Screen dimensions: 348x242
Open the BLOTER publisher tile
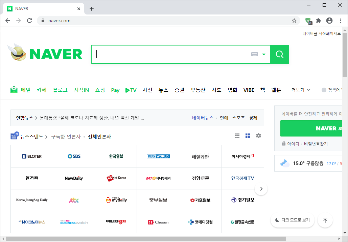32,156
